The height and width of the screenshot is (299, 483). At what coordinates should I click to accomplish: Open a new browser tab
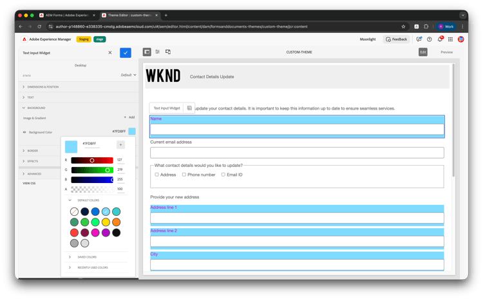[x=166, y=15]
